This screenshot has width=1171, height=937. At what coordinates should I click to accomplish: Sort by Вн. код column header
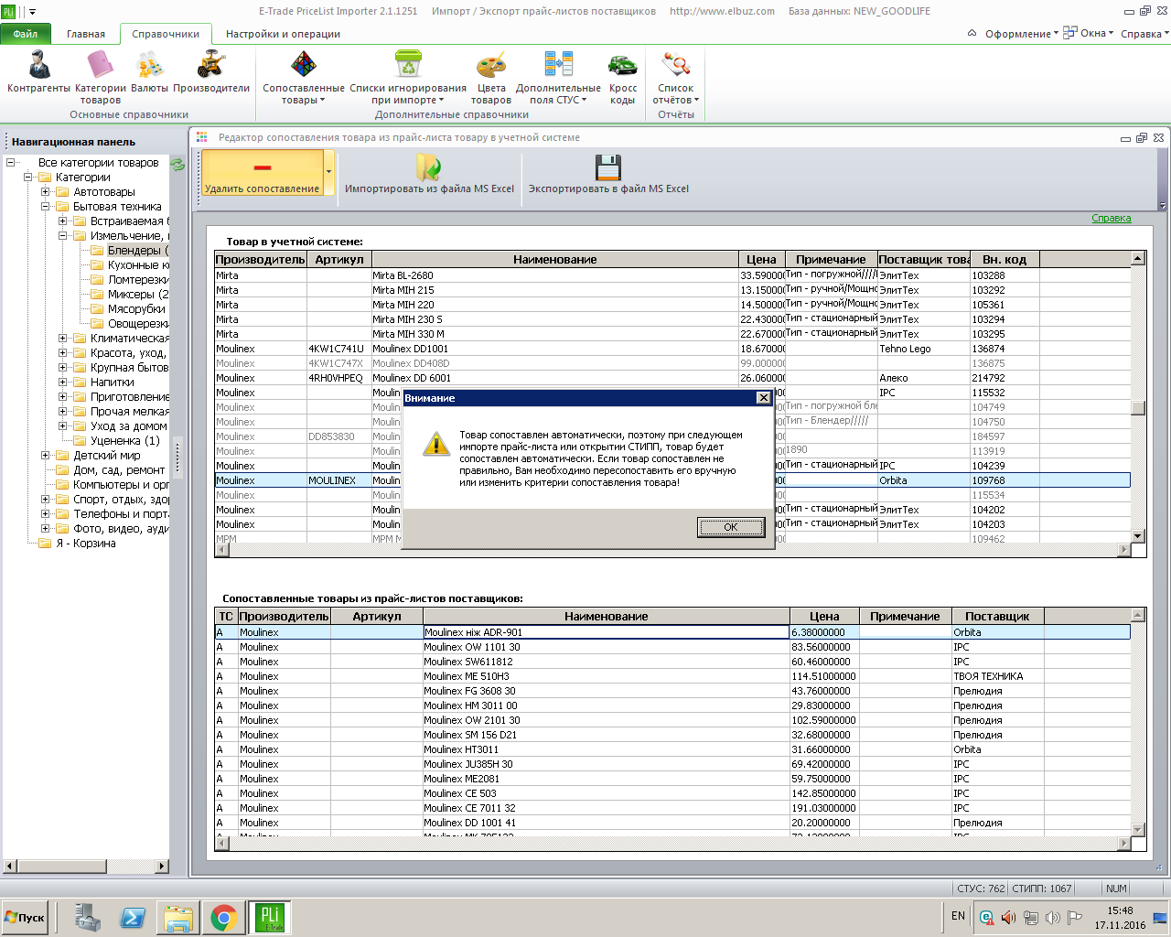click(1004, 260)
